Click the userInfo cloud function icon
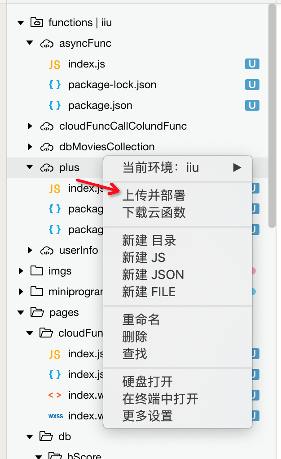The image size is (281, 459). 47,251
